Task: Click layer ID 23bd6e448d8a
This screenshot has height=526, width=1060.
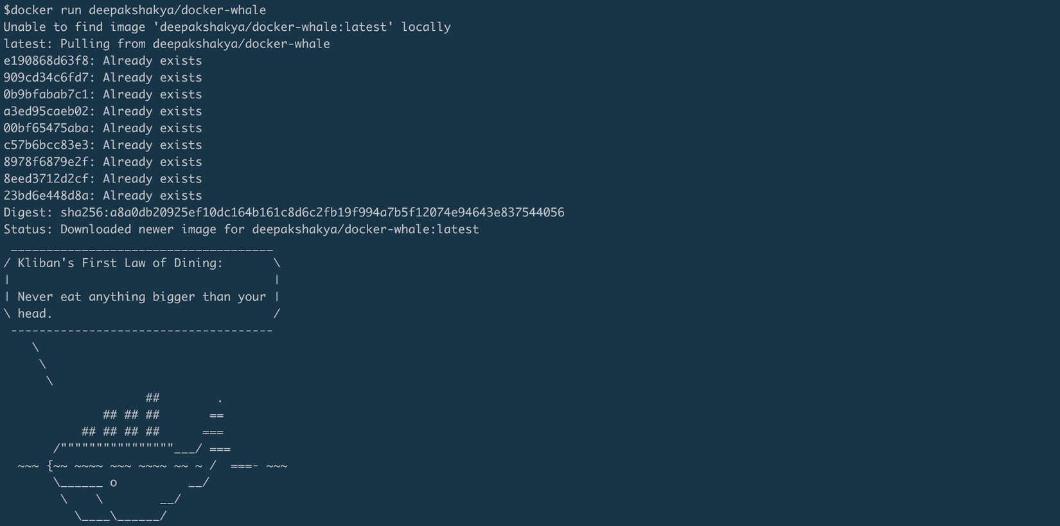Action: click(48, 195)
